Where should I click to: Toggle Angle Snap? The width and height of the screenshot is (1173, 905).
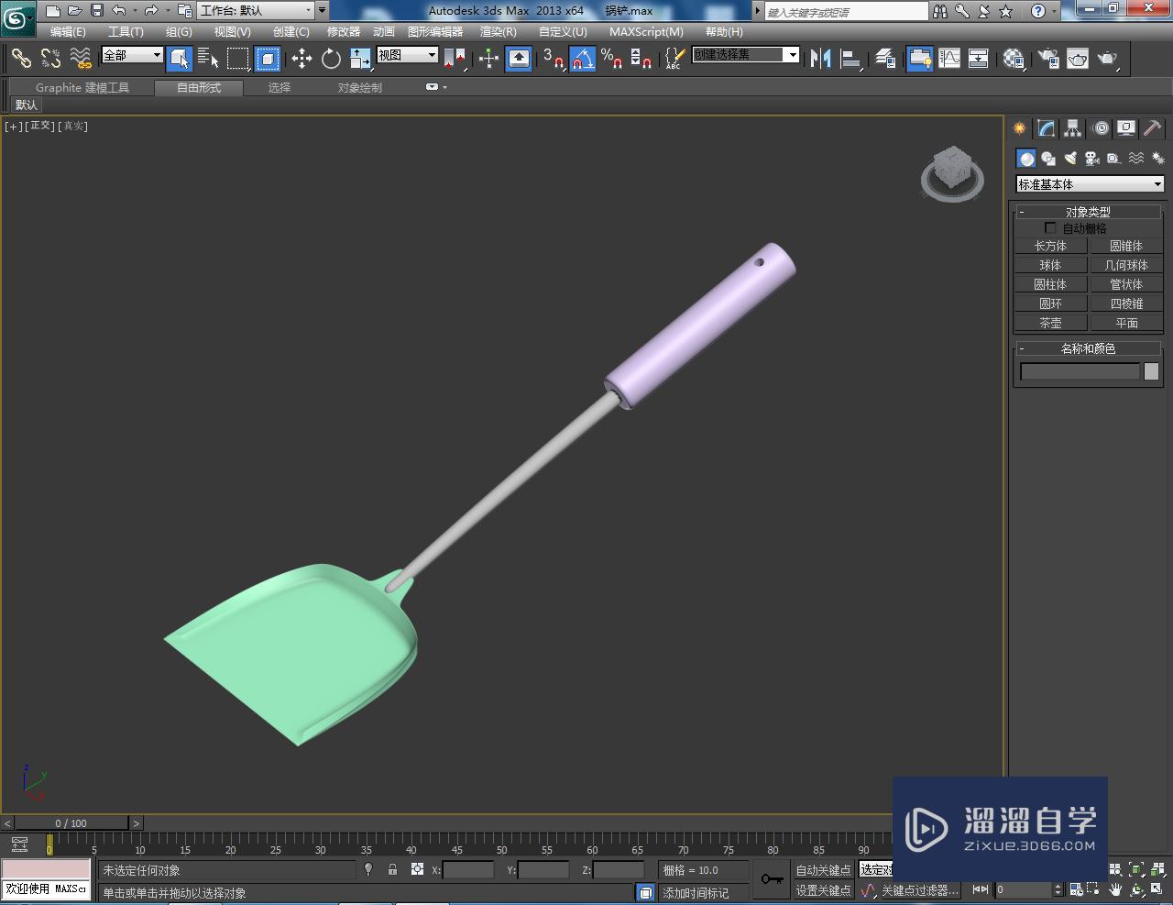[583, 59]
